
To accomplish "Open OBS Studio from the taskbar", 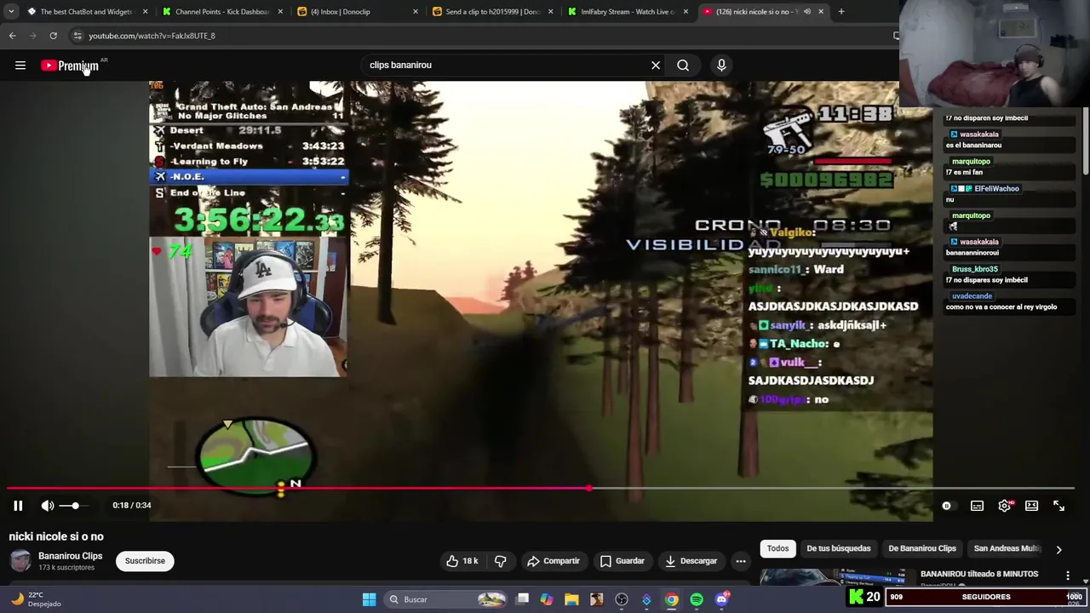I will tap(622, 599).
